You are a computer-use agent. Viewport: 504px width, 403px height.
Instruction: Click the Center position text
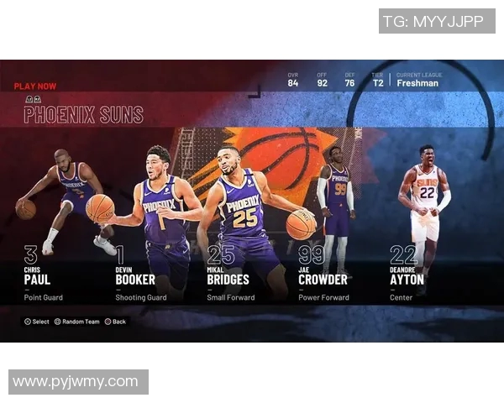tap(401, 297)
